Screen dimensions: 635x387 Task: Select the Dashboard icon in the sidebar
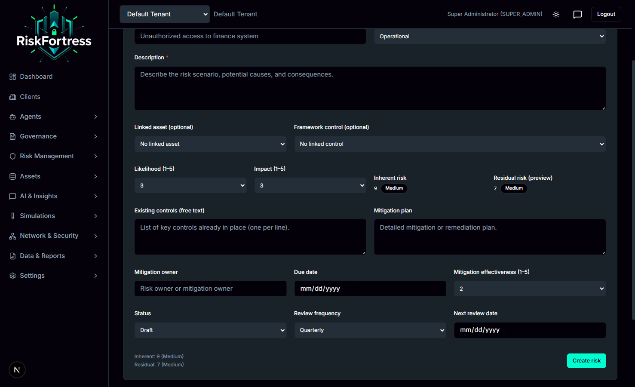[12, 77]
